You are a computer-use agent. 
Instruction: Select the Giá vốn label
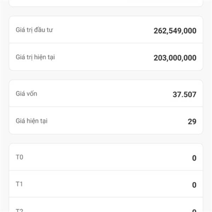(26, 94)
